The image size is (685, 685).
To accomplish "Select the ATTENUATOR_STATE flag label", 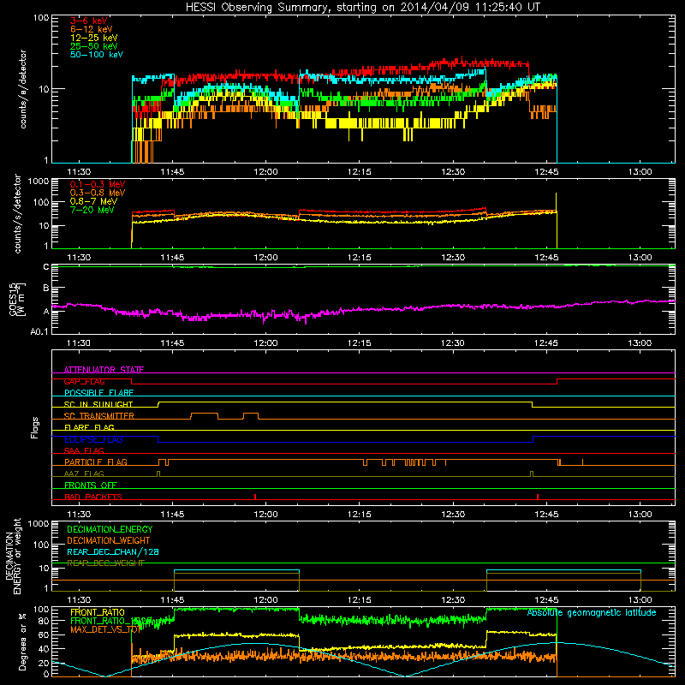I will pyautogui.click(x=104, y=370).
